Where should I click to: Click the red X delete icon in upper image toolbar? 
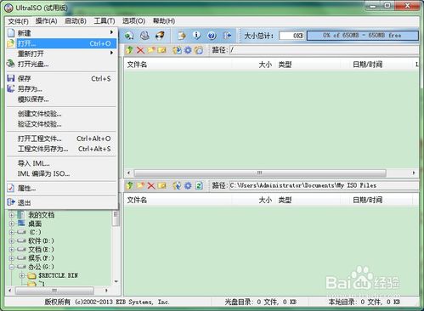tap(140, 50)
